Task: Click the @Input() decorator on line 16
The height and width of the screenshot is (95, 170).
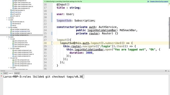Action: [x=63, y=4]
